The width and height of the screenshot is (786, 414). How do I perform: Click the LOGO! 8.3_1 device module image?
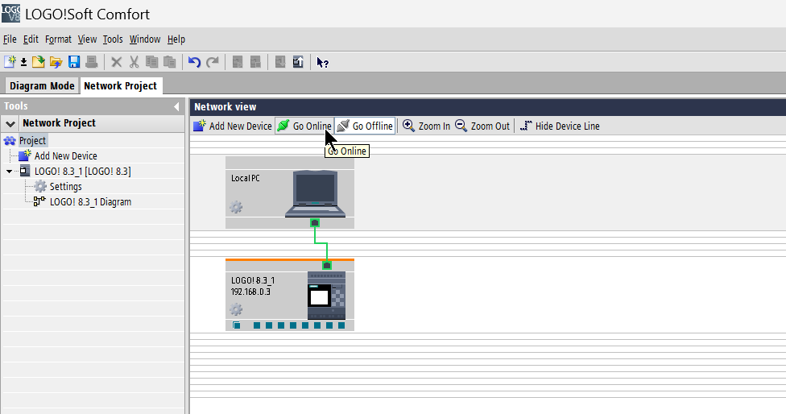coord(326,296)
